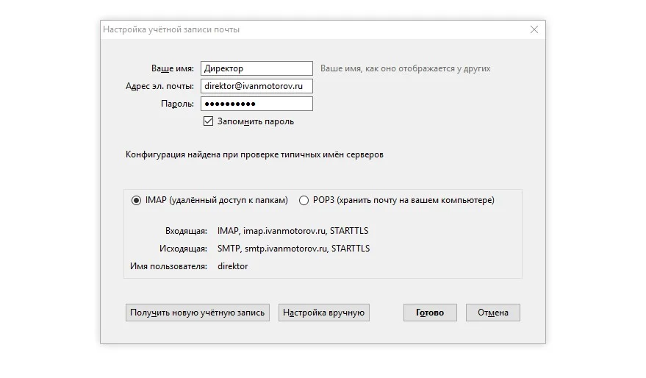
Task: Select the IMAP remote folder access option
Action: [x=136, y=200]
